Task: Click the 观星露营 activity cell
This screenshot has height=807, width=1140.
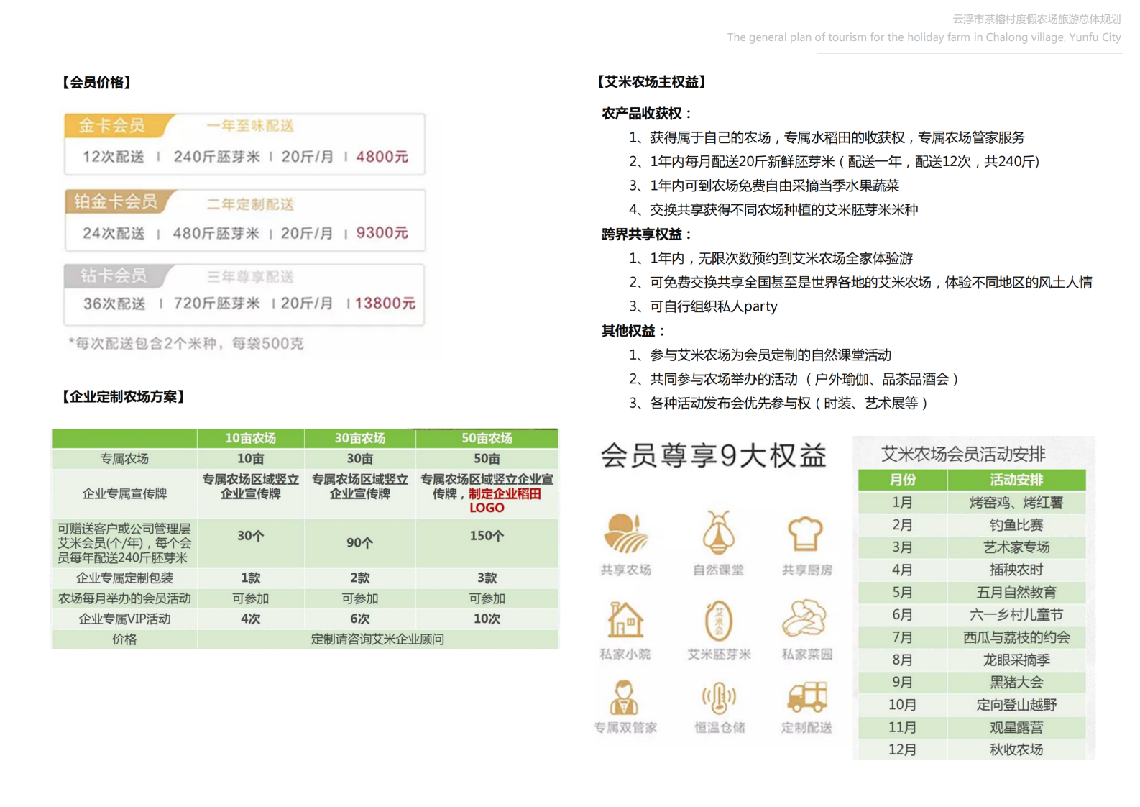Action: coord(1016,727)
